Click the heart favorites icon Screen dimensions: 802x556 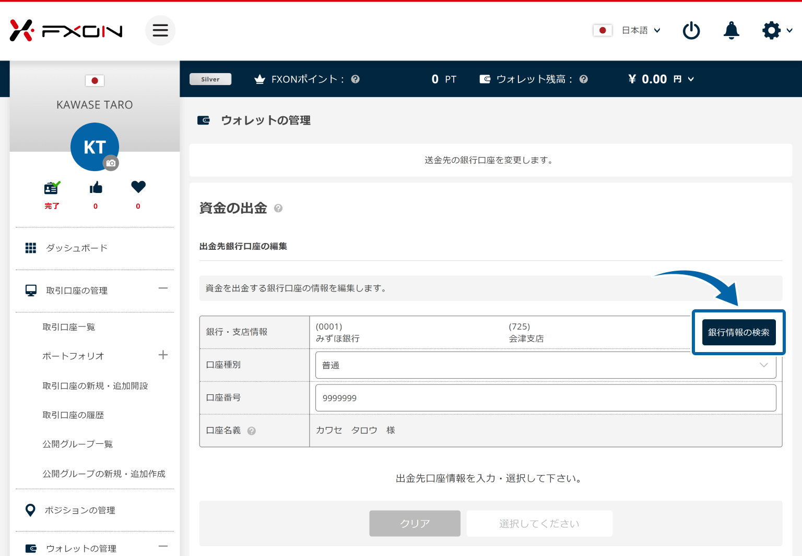138,187
